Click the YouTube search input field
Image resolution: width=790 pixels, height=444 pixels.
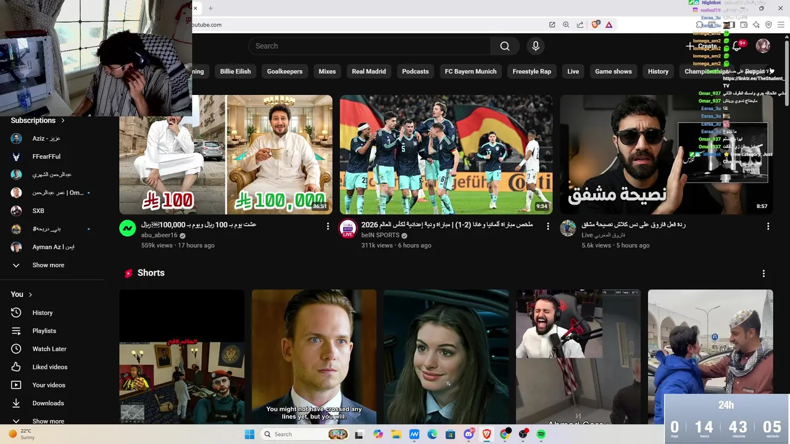pyautogui.click(x=369, y=46)
